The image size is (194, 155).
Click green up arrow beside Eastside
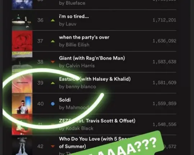coord(53,83)
